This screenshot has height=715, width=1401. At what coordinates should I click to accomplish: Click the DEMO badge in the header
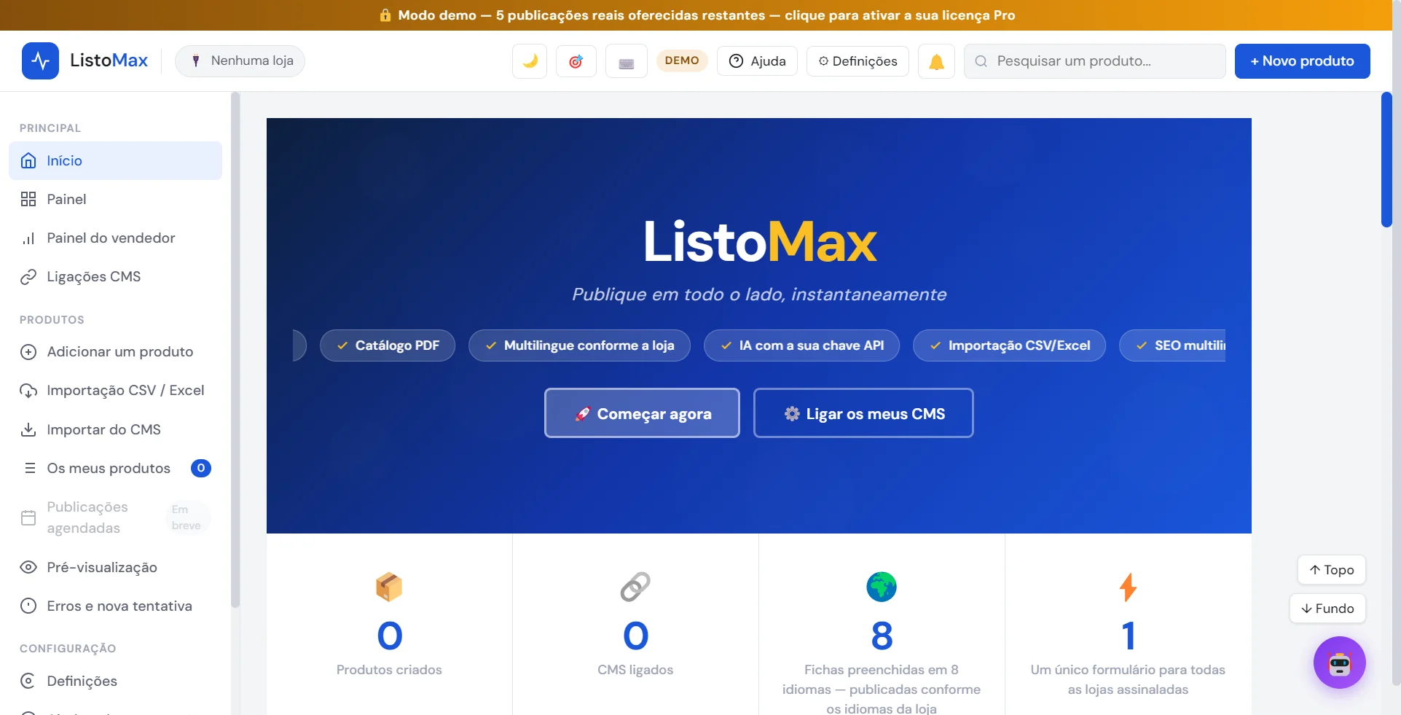682,60
